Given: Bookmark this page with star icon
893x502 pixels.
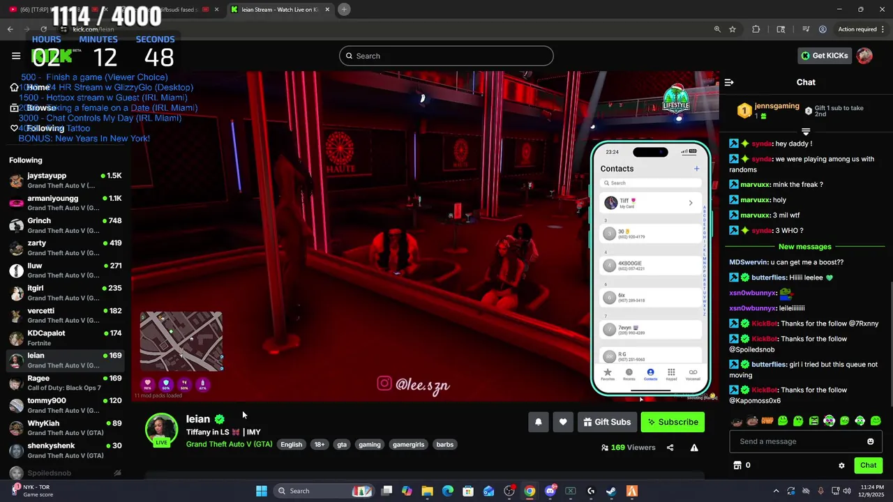Looking at the screenshot, I should point(733,29).
